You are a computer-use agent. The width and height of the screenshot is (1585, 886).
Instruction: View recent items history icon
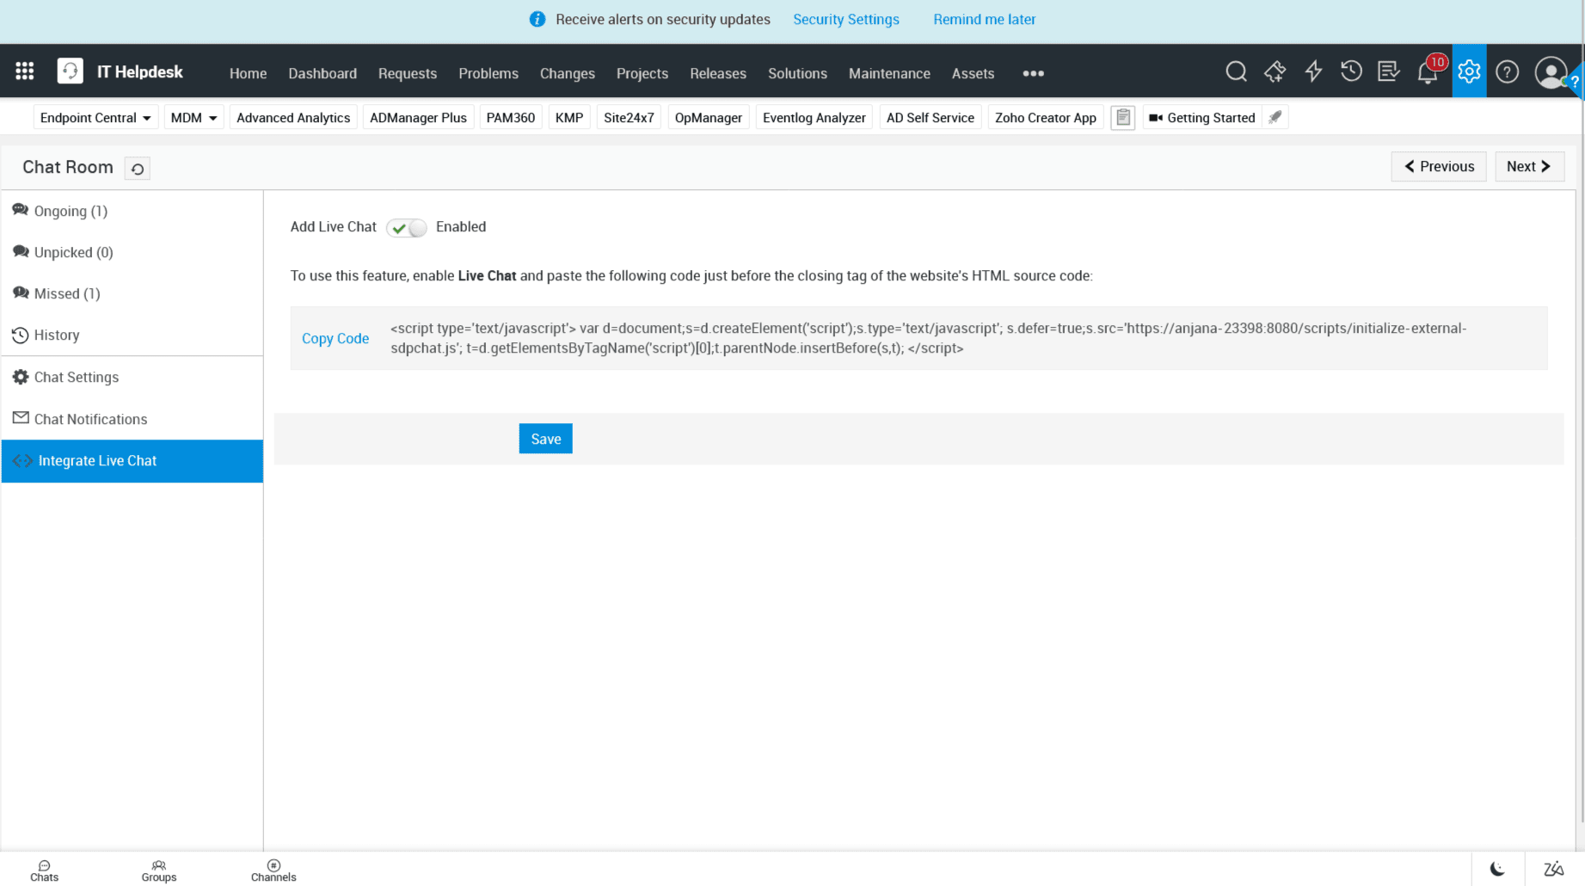pos(1350,71)
